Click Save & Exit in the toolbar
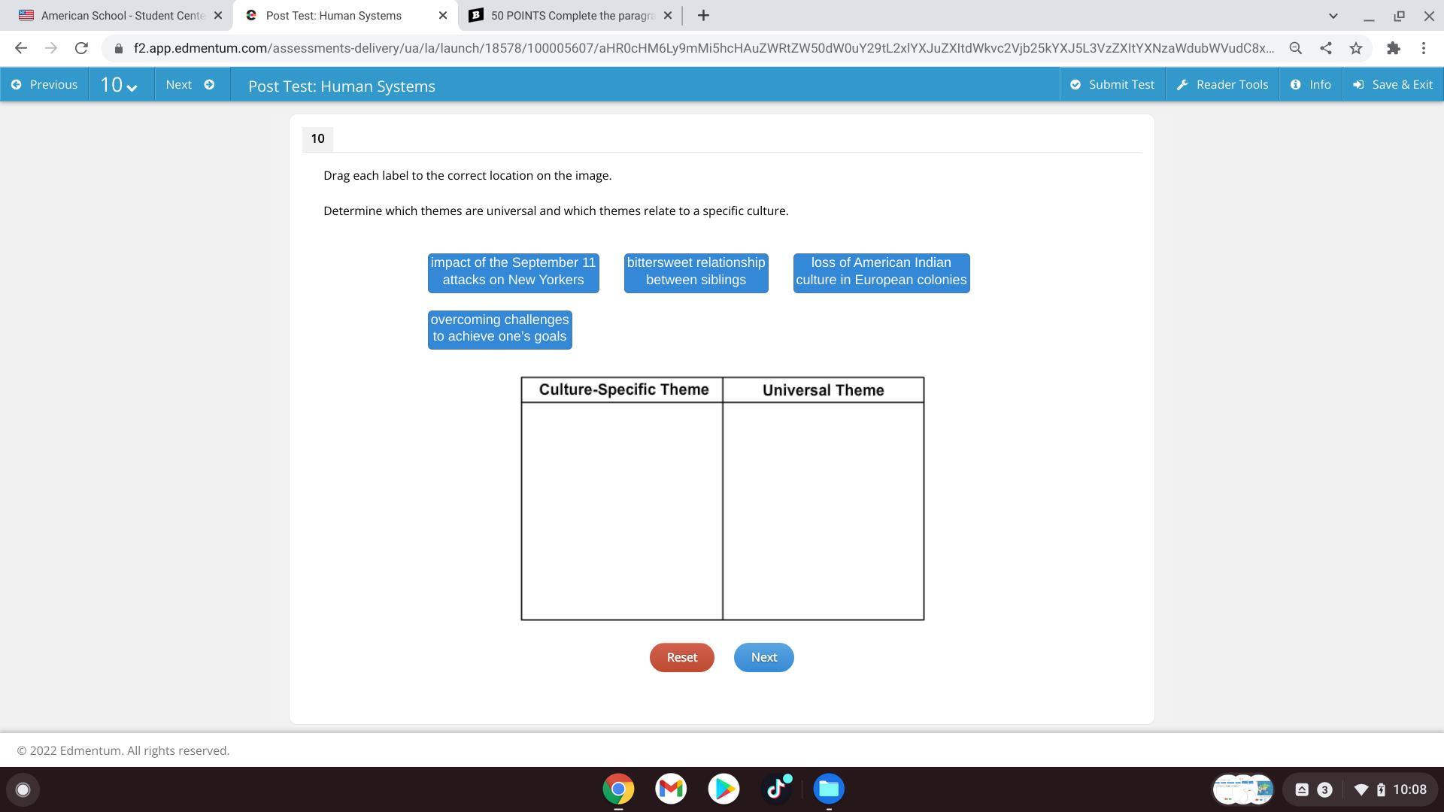Screen dimensions: 1444x812 [1392, 84]
